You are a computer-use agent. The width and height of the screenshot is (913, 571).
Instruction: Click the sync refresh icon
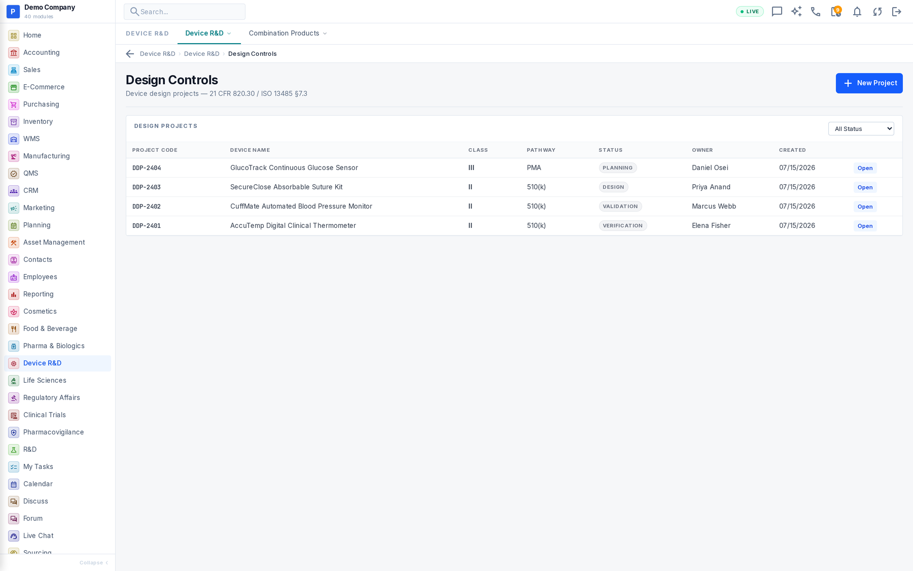point(877,12)
